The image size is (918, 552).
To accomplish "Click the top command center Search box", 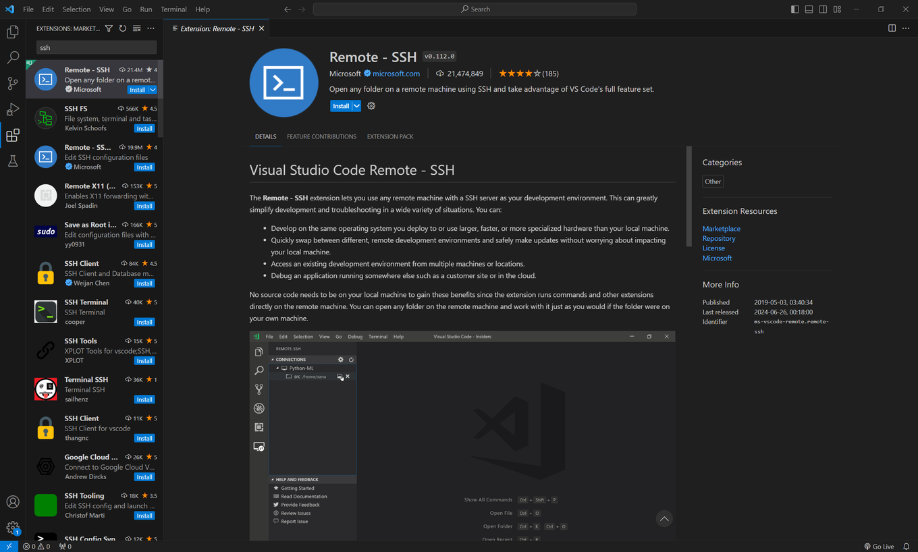I will 475,9.
